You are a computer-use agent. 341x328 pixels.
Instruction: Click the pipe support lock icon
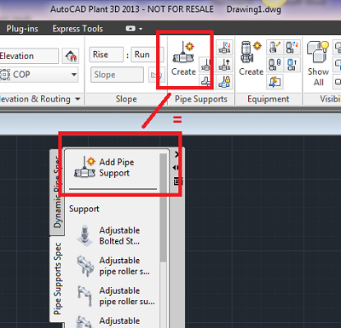pos(224,82)
